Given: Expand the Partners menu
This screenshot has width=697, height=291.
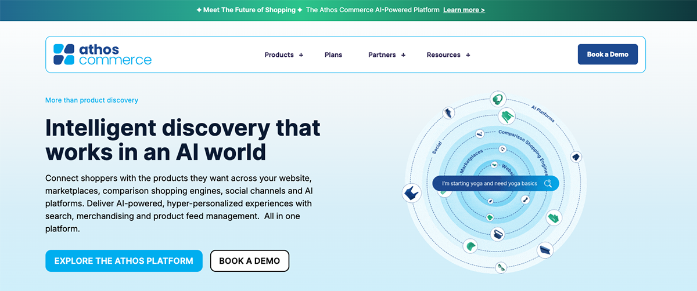Looking at the screenshot, I should pos(387,54).
